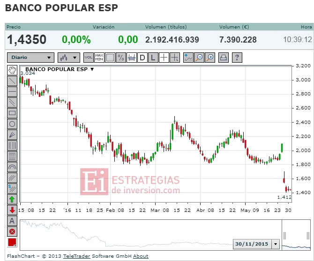Select the S speed lines tool
Image resolution: width=314 pixels, height=261 pixels.
[x=12, y=189]
